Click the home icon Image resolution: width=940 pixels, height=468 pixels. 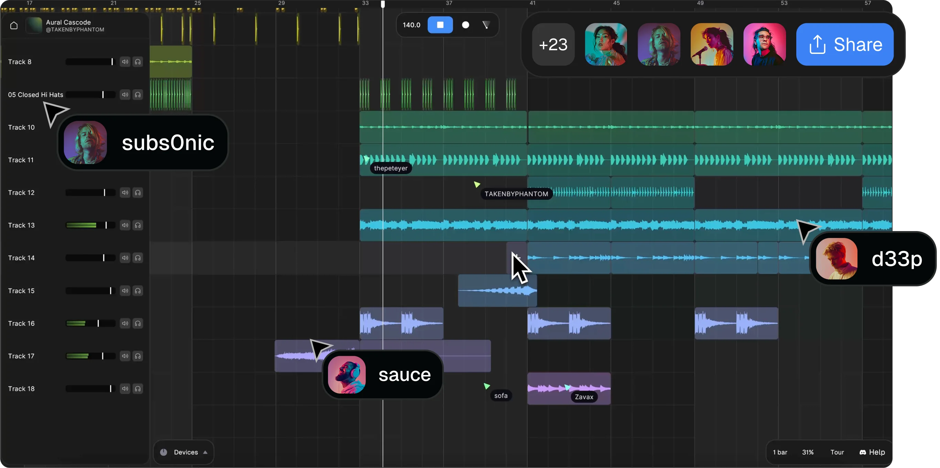[x=14, y=25]
